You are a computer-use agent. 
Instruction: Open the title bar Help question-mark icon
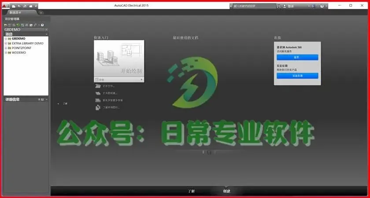coord(322,6)
